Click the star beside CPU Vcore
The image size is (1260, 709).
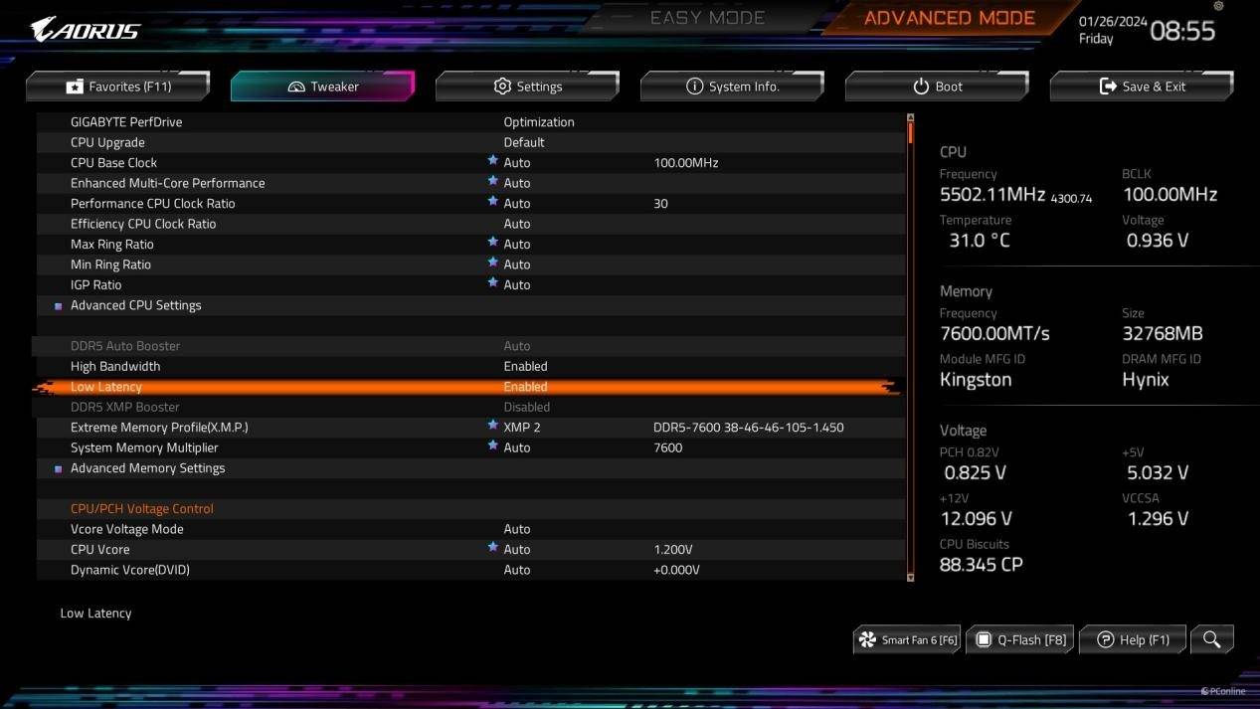click(x=492, y=547)
